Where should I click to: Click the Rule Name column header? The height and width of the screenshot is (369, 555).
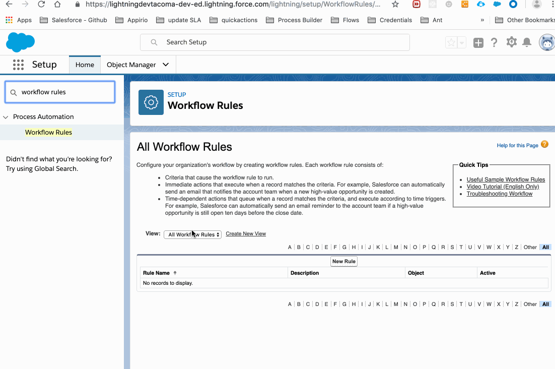click(x=156, y=273)
